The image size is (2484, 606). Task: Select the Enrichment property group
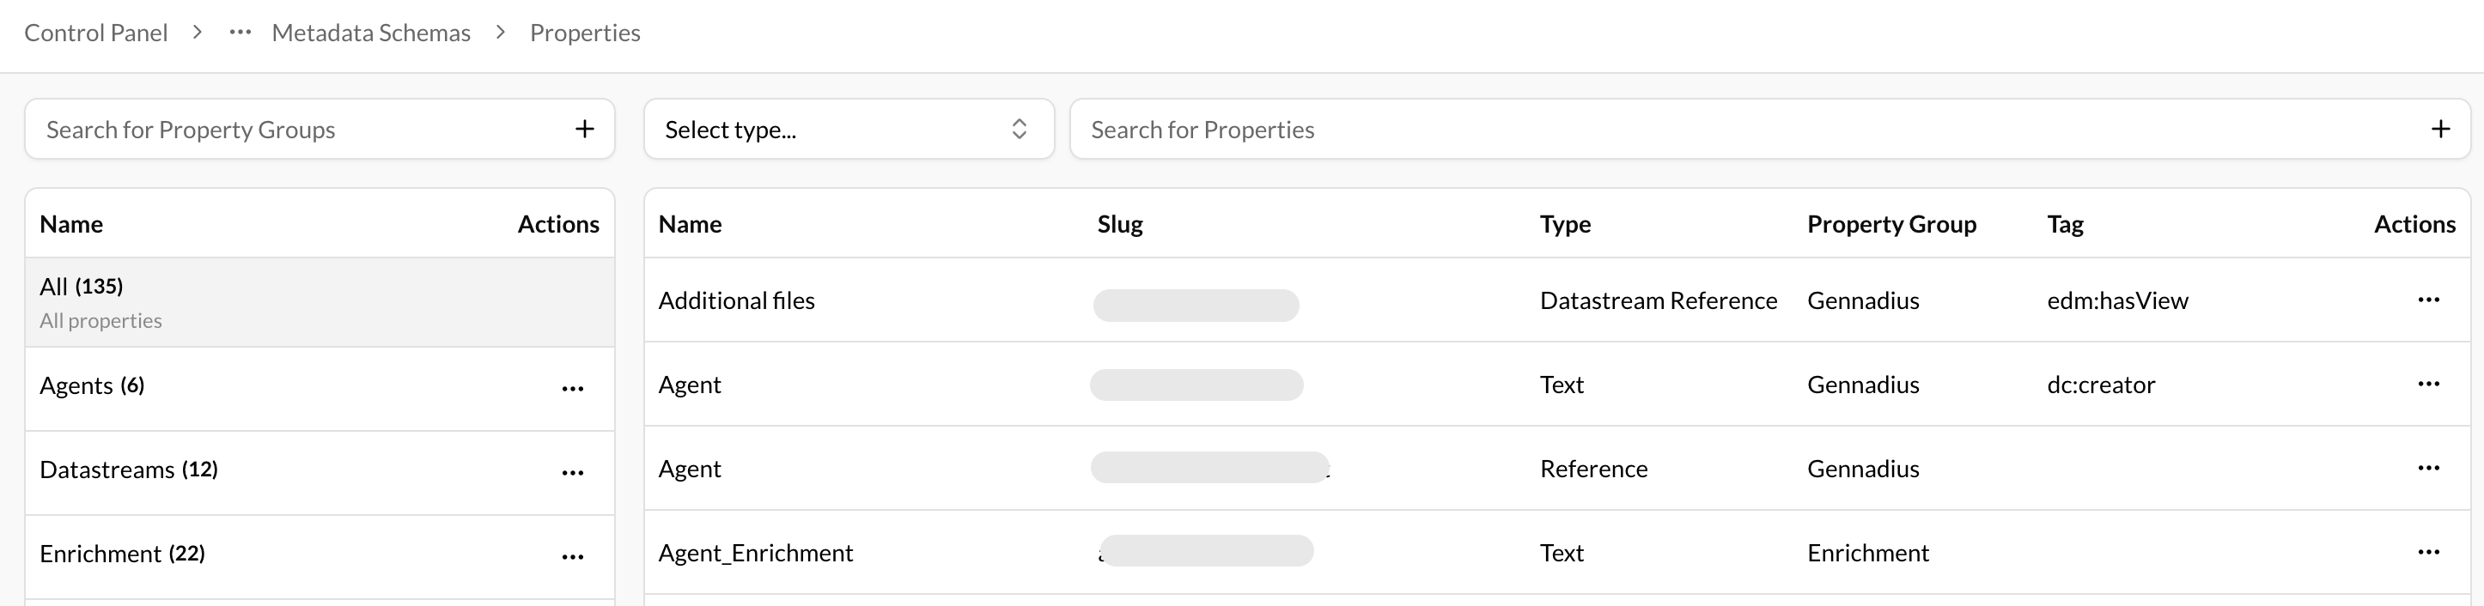[121, 554]
